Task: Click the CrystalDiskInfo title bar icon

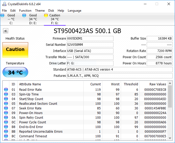Action: [x=4, y=4]
